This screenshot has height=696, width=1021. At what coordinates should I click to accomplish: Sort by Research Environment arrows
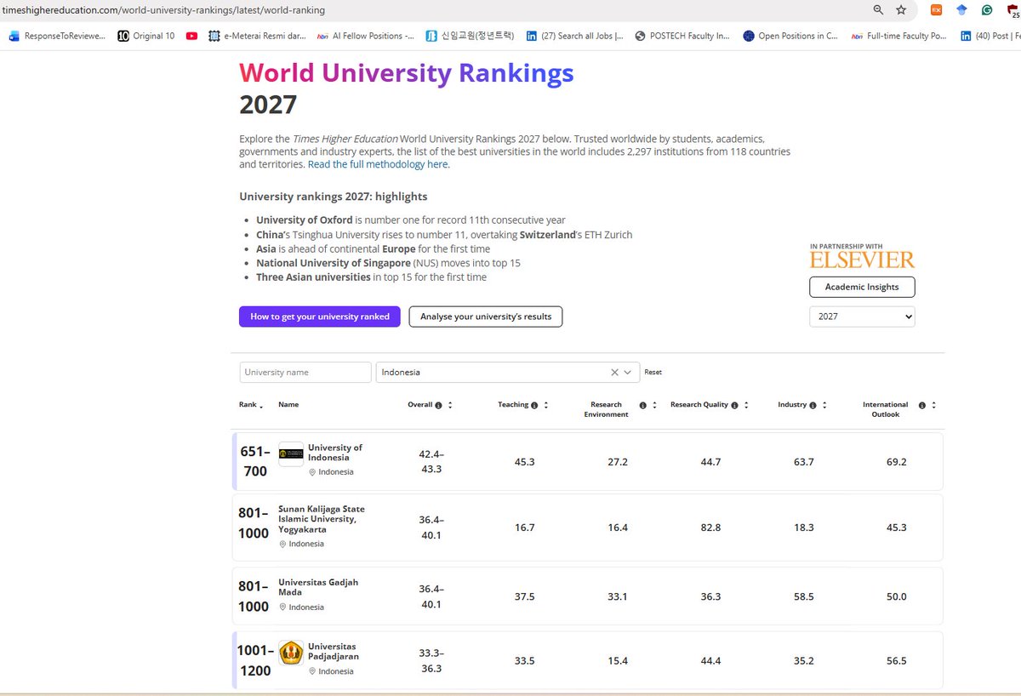point(654,406)
